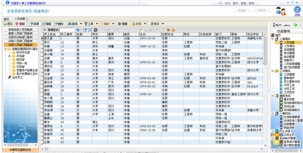Switch to the 首页 tab
Viewport: 303px width, 153px height.
(x=7, y=19)
